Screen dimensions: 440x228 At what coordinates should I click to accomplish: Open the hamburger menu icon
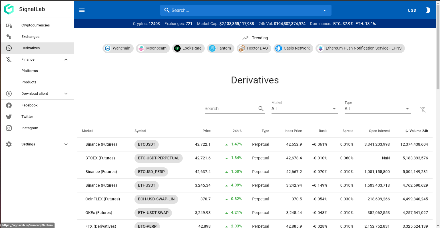[x=82, y=10]
